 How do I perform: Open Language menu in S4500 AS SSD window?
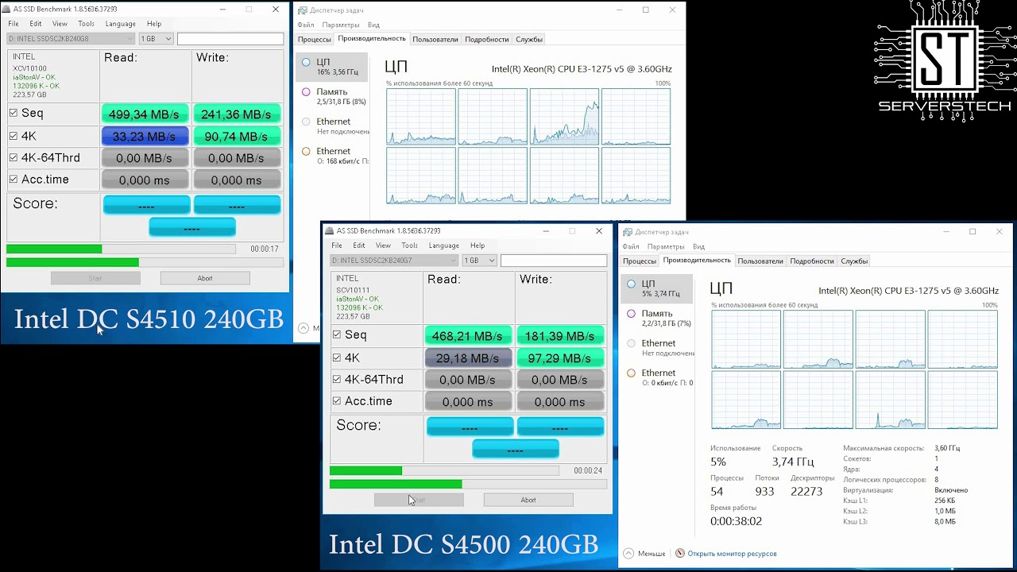(x=443, y=245)
